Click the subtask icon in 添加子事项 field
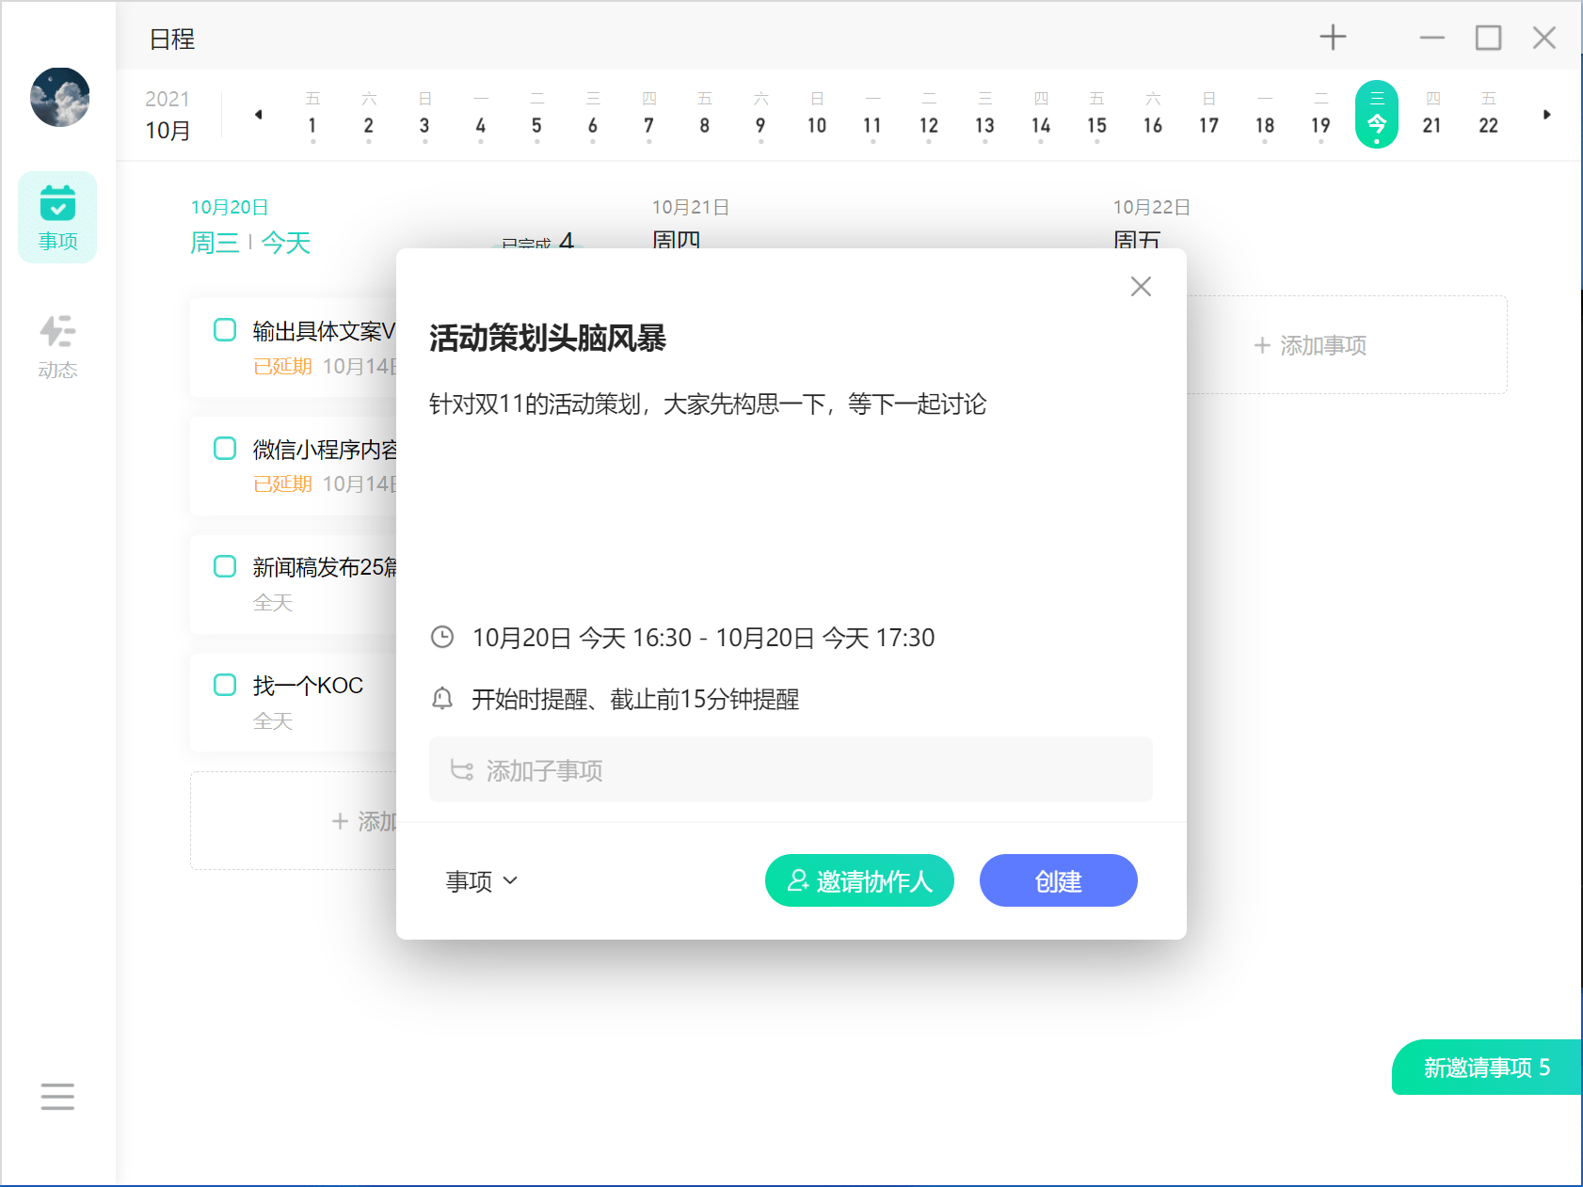 click(x=461, y=770)
